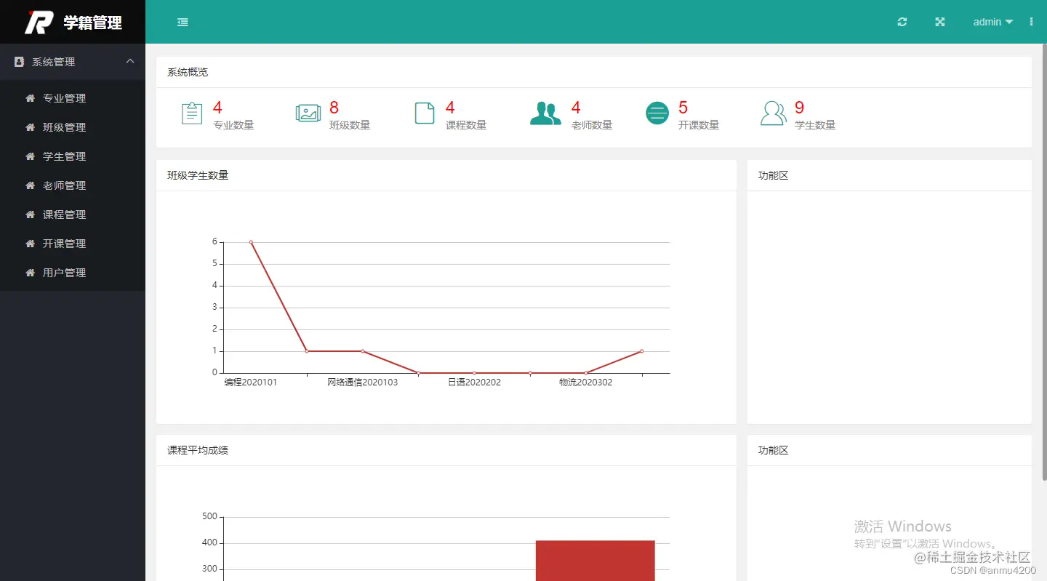Toggle the sidebar collapse icon
This screenshot has width=1047, height=581.
(x=182, y=23)
